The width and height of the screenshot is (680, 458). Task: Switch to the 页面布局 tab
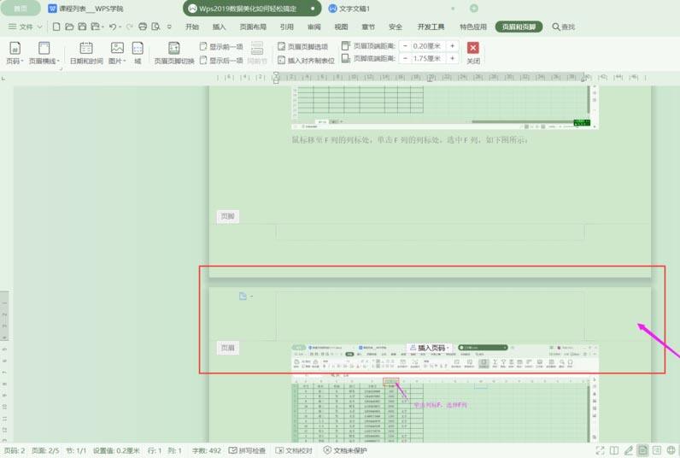pos(253,26)
